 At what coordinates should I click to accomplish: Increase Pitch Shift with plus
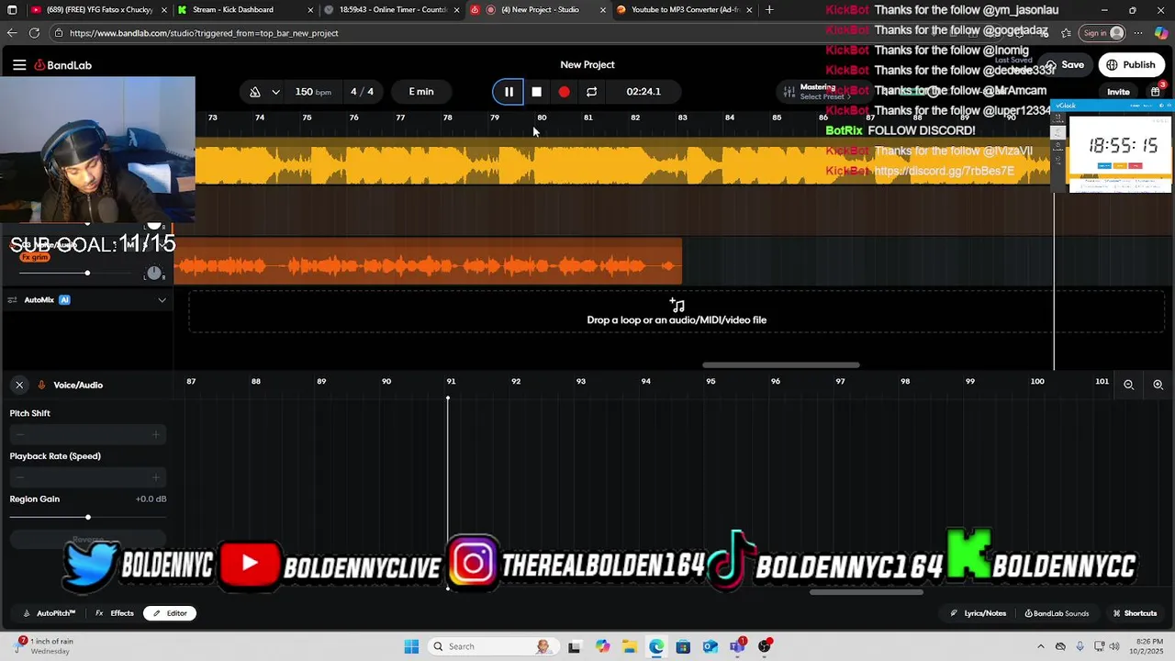[156, 434]
